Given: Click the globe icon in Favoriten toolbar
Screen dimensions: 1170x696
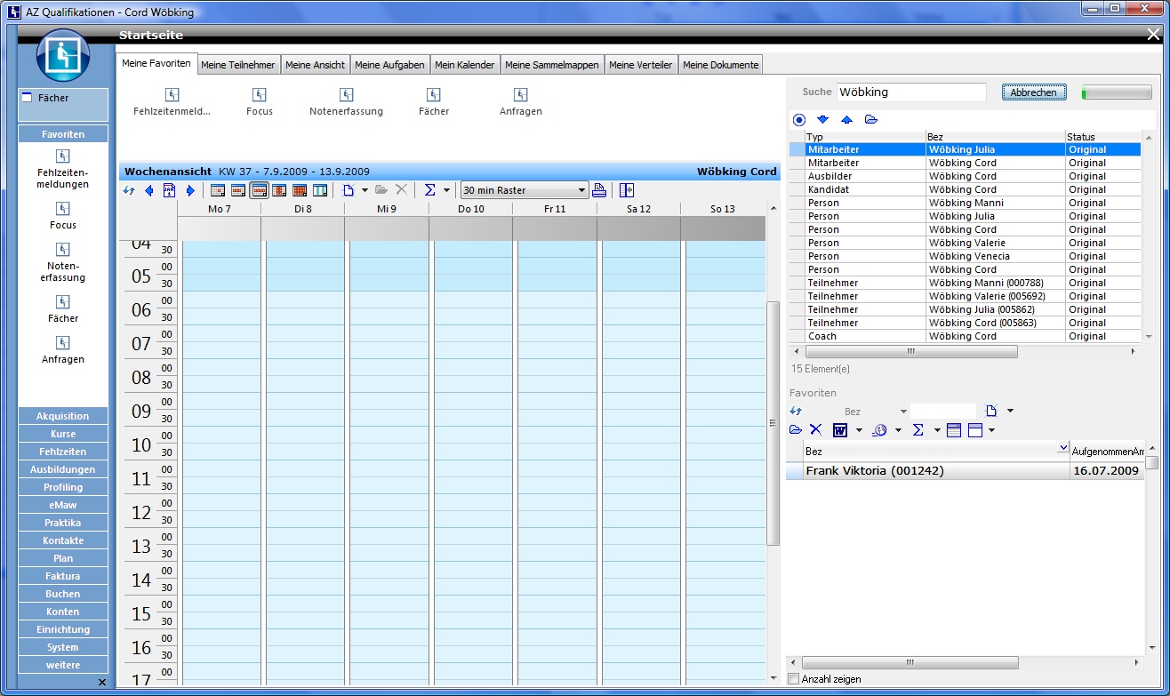Looking at the screenshot, I should (879, 429).
